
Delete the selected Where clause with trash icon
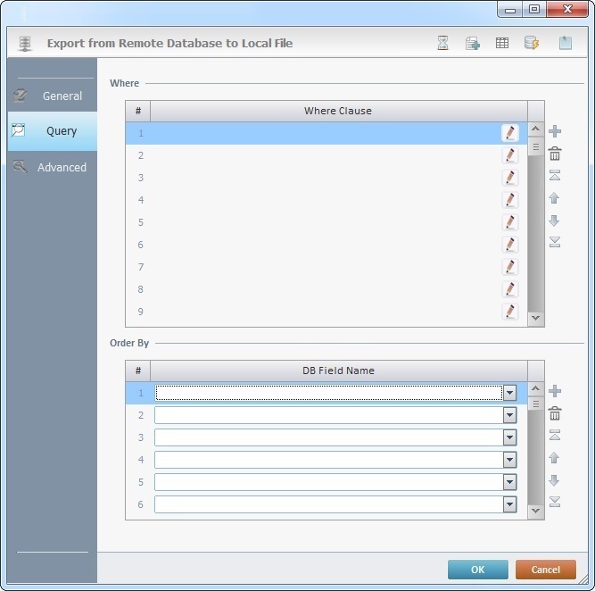click(555, 154)
